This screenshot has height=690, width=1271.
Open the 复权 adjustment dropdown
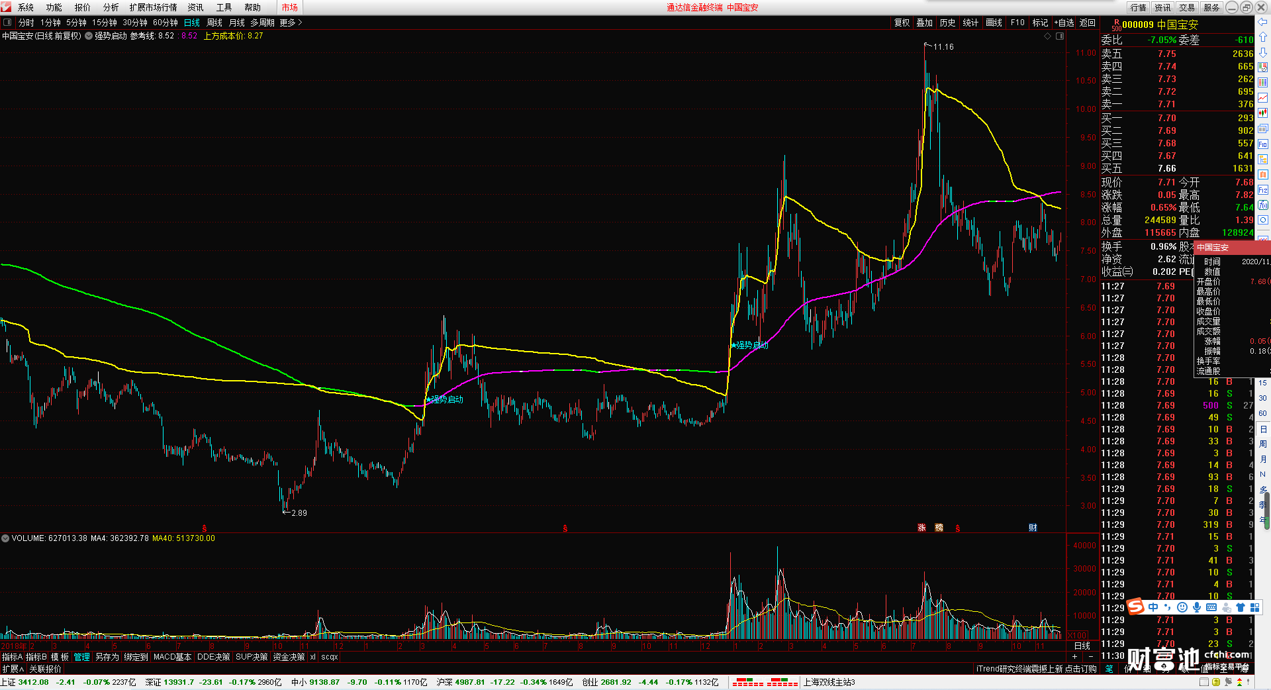tap(902, 23)
